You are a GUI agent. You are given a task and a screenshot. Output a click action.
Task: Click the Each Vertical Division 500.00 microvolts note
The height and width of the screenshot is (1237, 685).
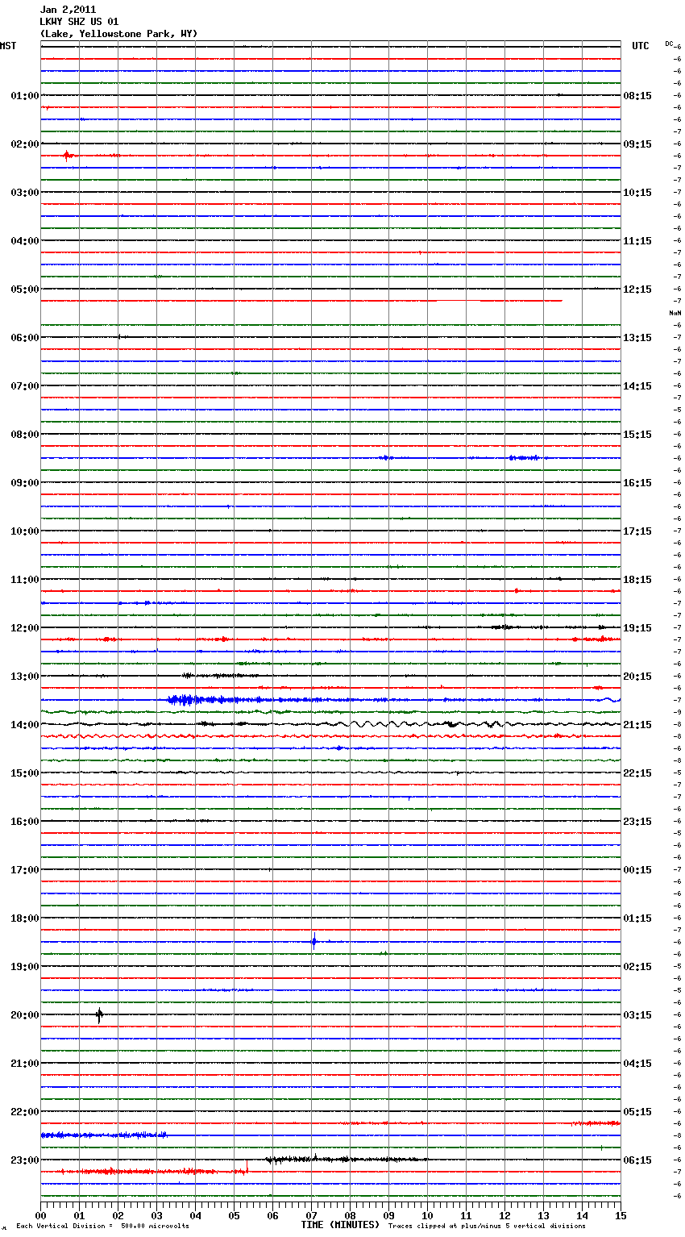[x=102, y=1226]
